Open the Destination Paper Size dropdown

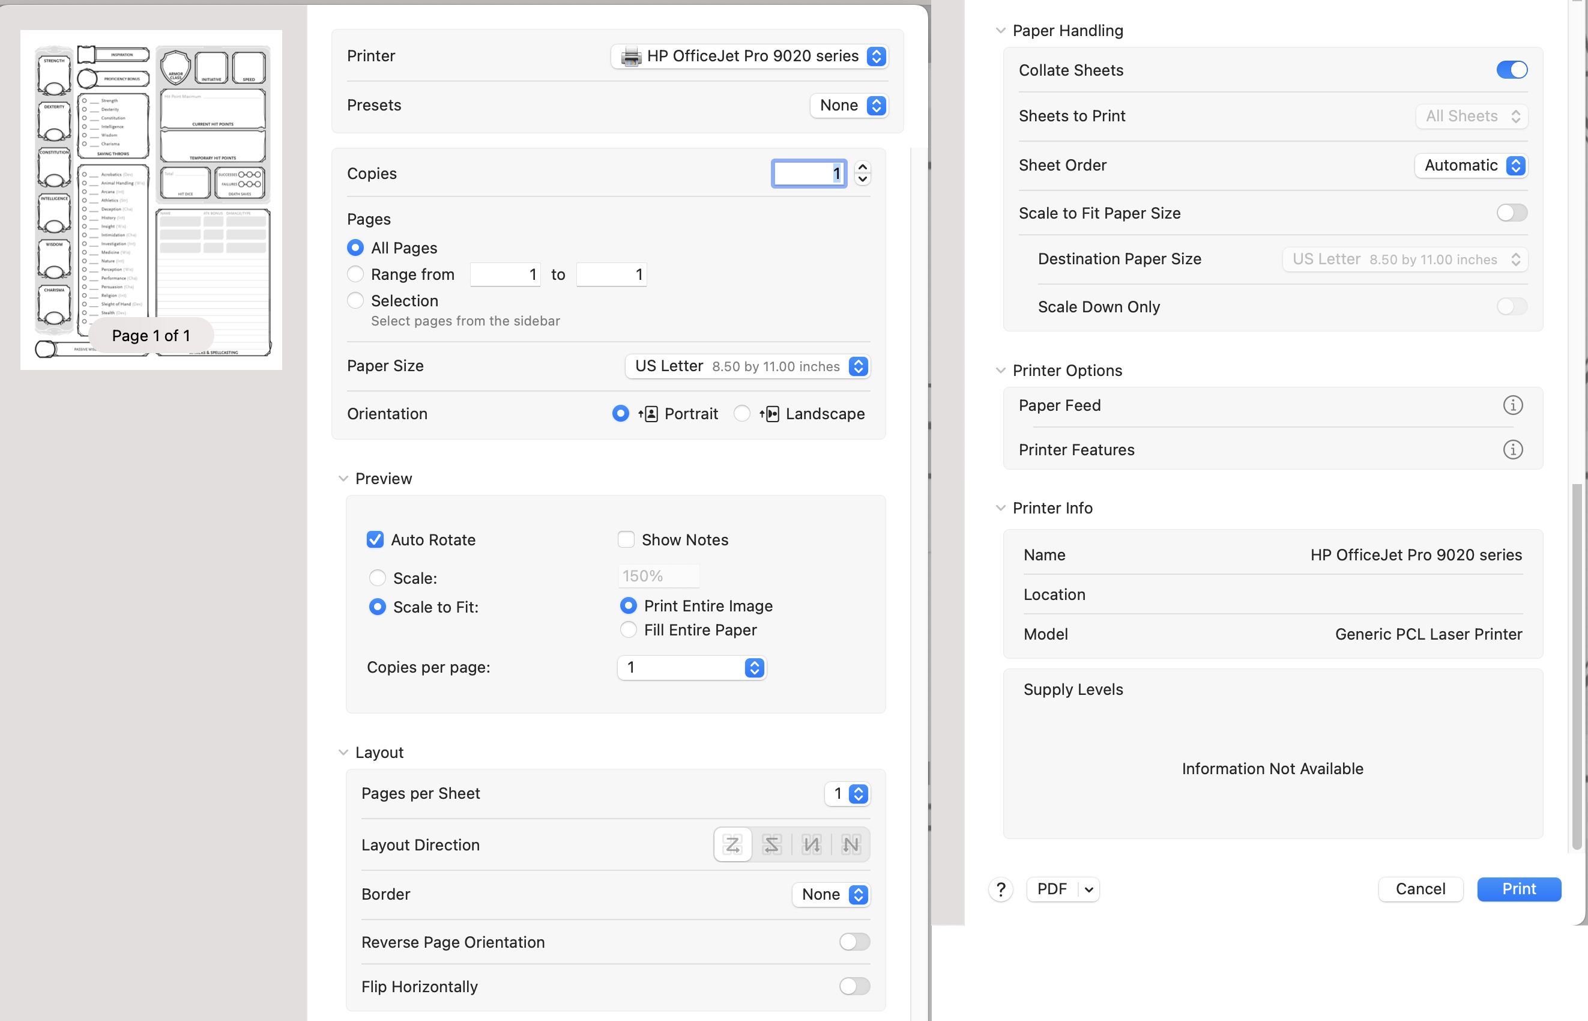(1405, 259)
